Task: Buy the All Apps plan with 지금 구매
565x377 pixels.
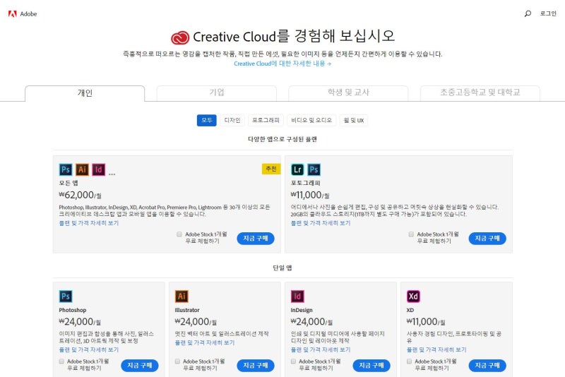Action: pos(256,239)
